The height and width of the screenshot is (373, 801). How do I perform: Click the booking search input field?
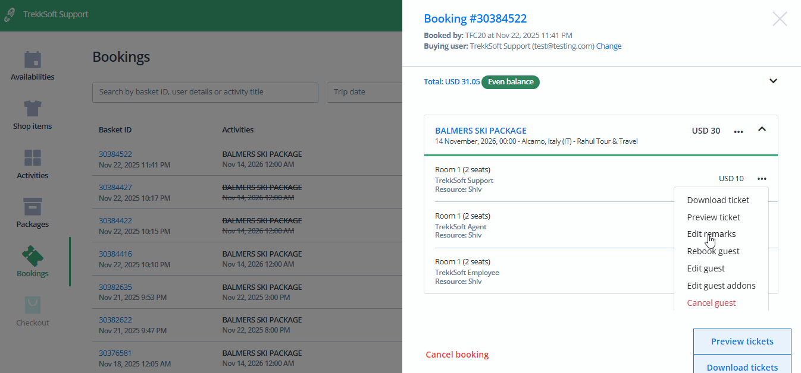205,92
